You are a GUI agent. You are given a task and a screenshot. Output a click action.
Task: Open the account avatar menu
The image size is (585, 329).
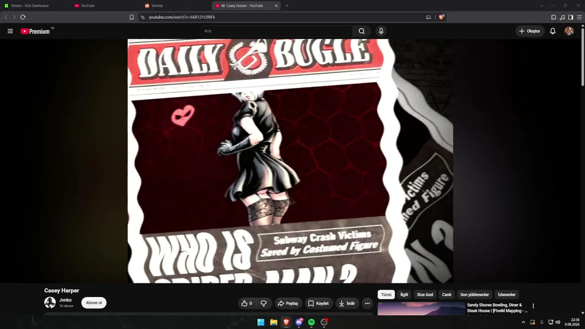click(569, 31)
